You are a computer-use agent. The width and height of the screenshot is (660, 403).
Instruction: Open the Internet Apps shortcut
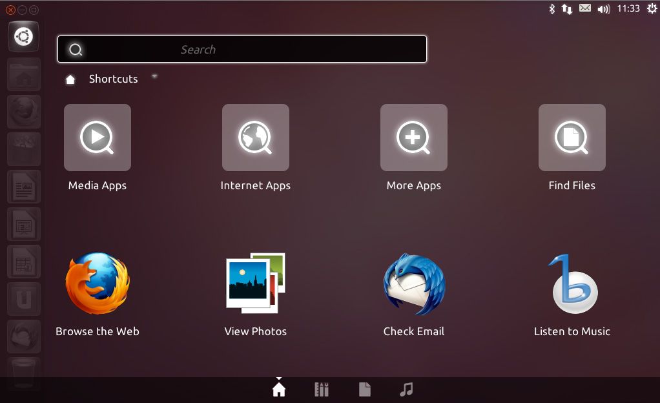coord(256,138)
